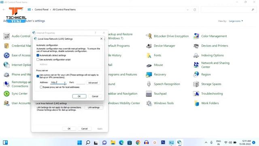Show hidden system tray icons chevron
The width and height of the screenshot is (259, 146).
tap(206, 142)
